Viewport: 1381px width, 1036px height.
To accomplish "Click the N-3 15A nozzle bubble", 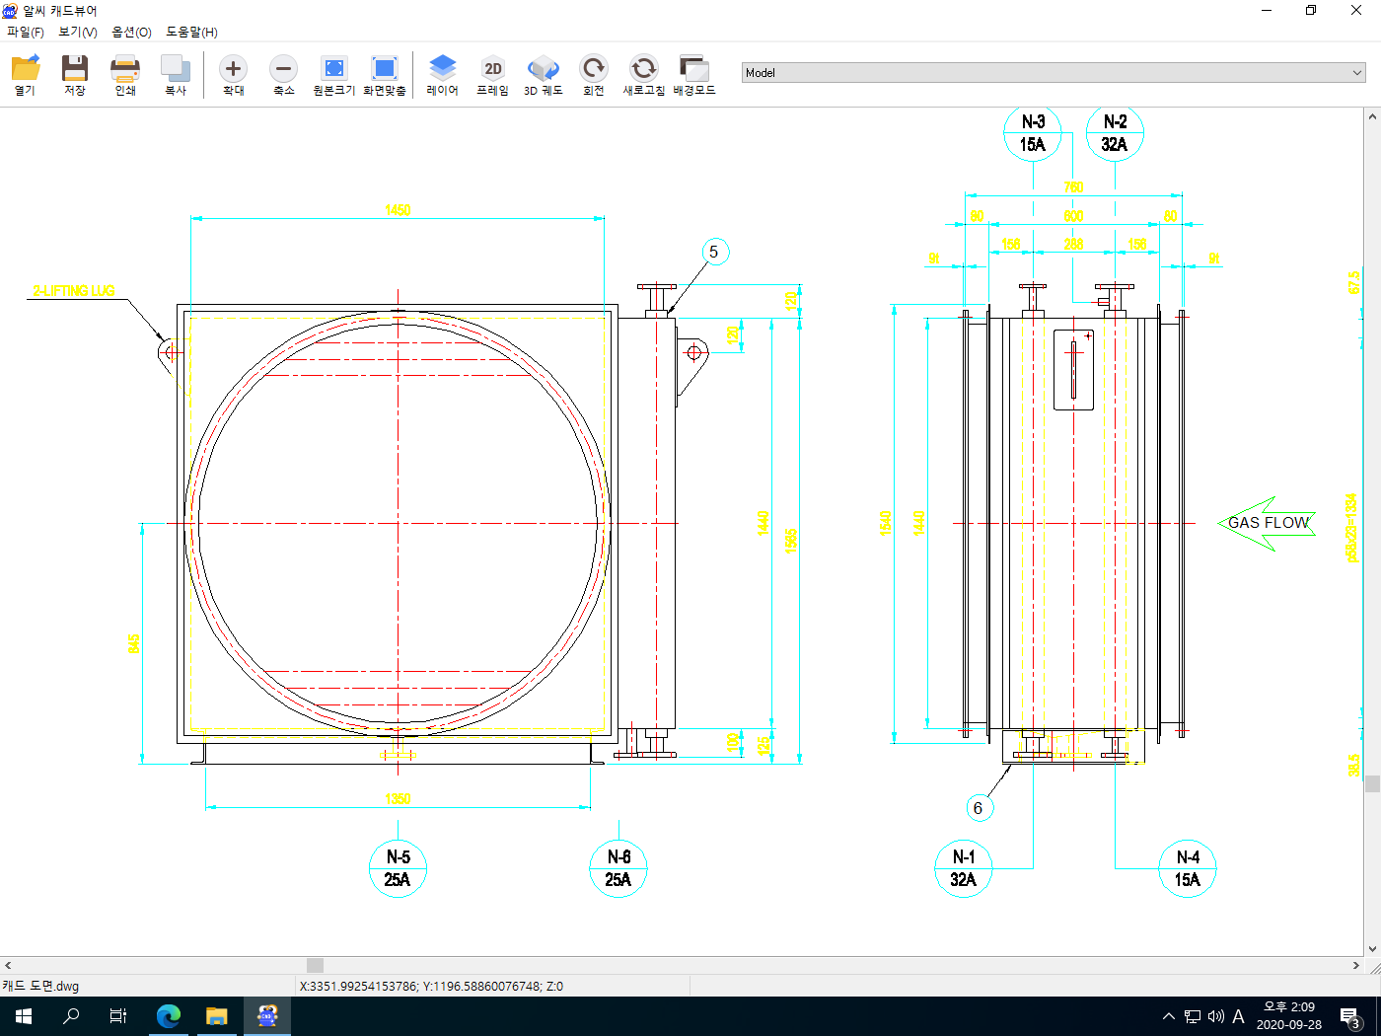I will click(x=1033, y=133).
